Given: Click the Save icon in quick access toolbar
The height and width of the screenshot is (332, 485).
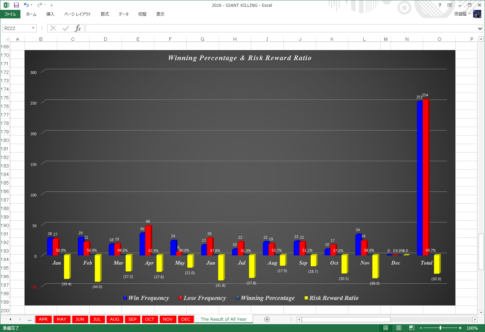Looking at the screenshot, I should tap(16, 5).
